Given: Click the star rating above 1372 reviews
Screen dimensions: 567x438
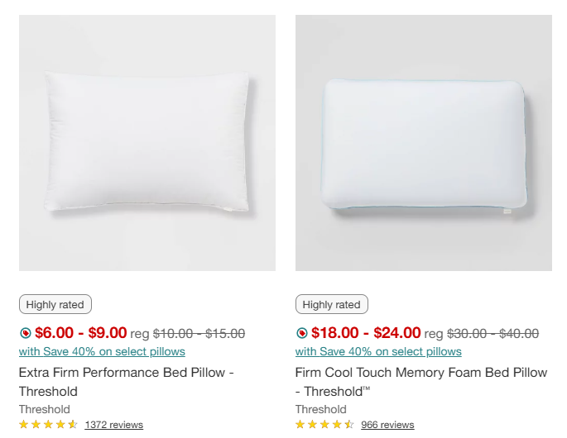Looking at the screenshot, I should coord(48,425).
